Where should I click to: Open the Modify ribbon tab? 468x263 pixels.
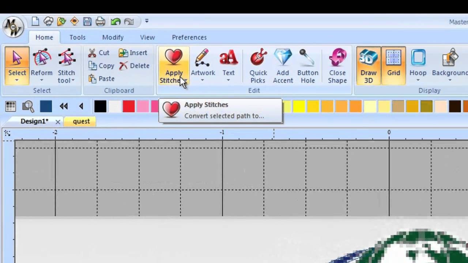113,37
